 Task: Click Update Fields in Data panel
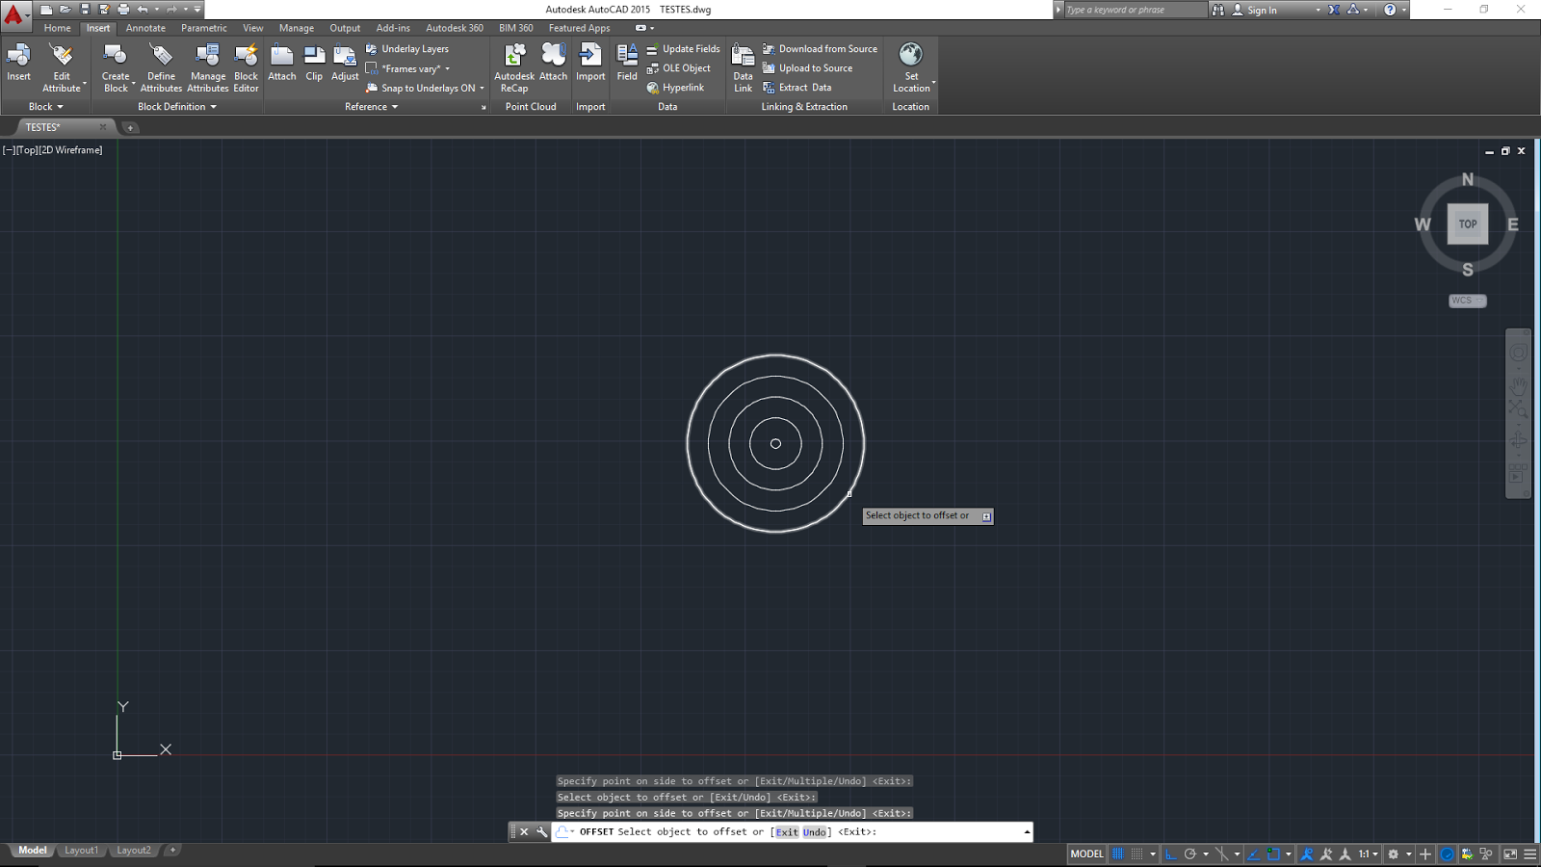(685, 48)
